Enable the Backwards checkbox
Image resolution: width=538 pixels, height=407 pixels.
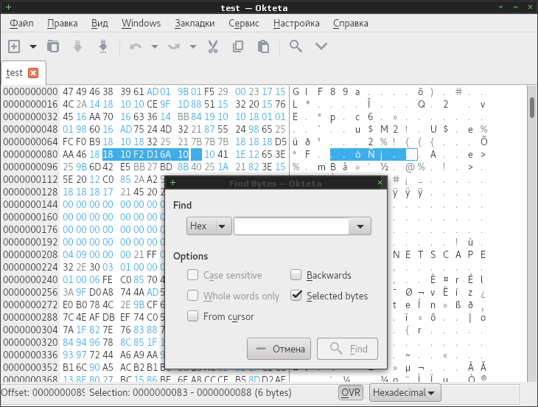(x=296, y=275)
